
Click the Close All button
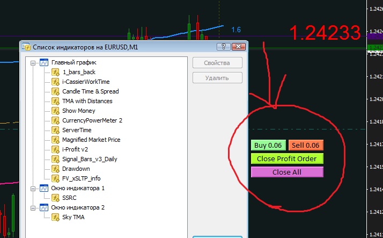[x=287, y=172]
